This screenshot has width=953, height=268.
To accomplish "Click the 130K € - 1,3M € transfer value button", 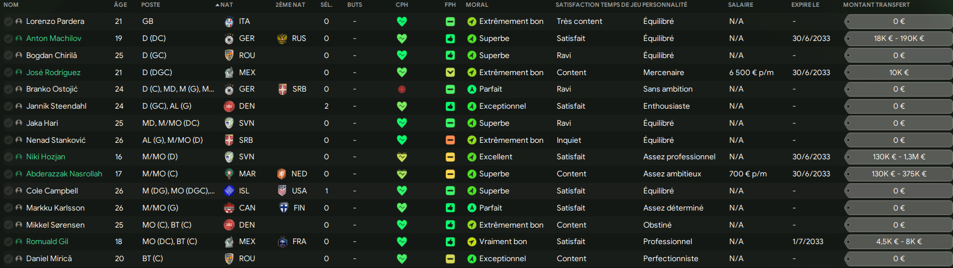I will (899, 157).
